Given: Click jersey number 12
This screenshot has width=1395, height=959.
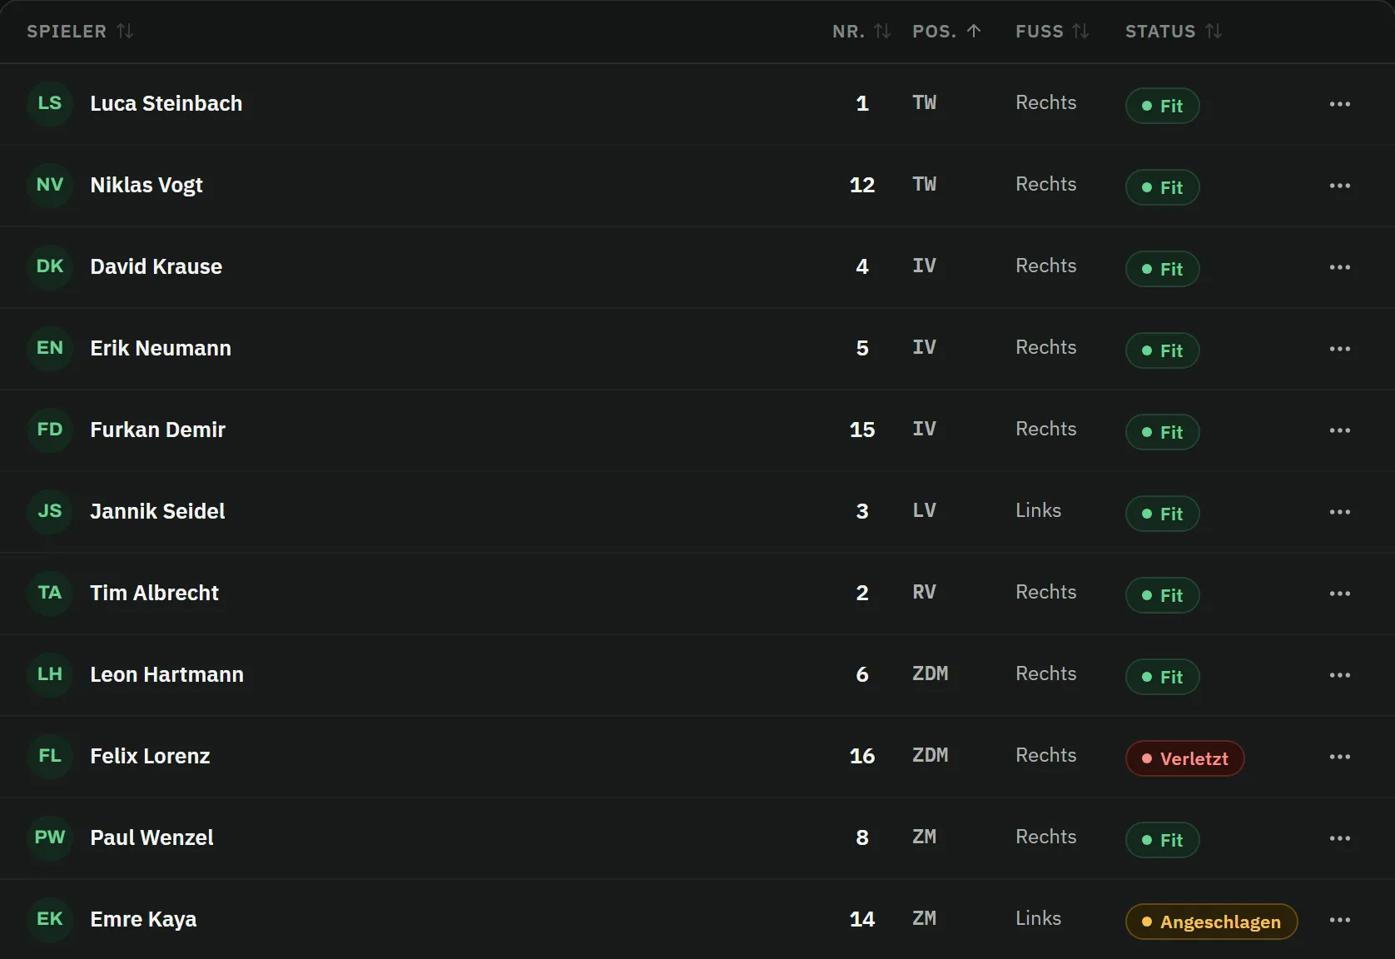Looking at the screenshot, I should click(862, 185).
